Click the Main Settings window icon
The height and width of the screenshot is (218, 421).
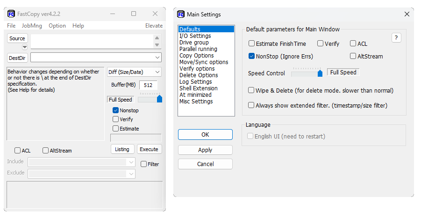click(x=181, y=14)
